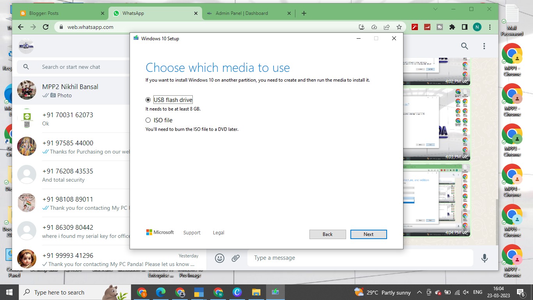533x300 pixels.
Task: Open the chat with +91 86309 80442
Action: 71,231
